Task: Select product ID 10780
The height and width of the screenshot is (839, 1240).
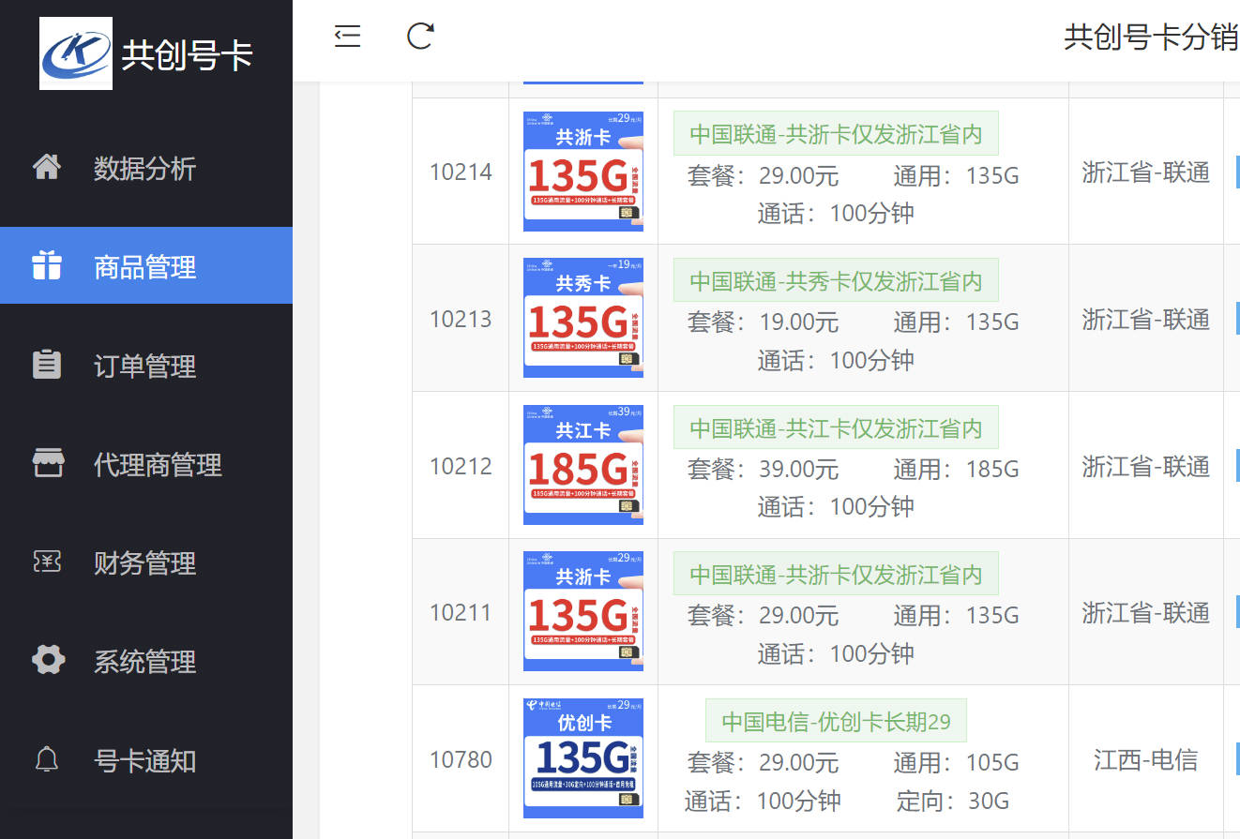Action: coord(461,759)
